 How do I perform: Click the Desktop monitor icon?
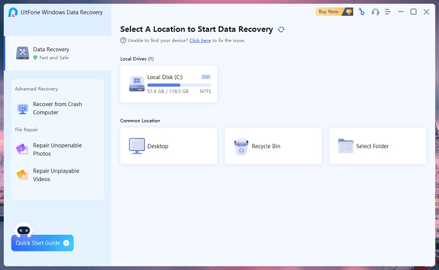pyautogui.click(x=137, y=146)
